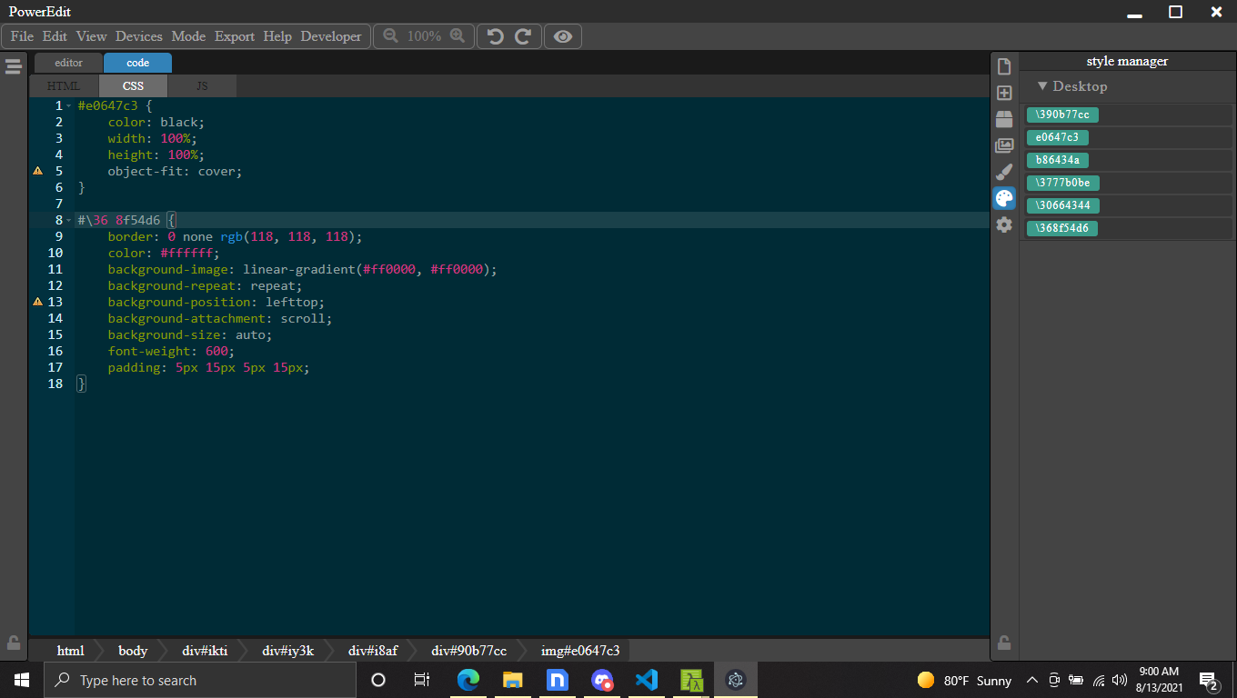Select the palette/styles icon in the right sidebar
The height and width of the screenshot is (698, 1237).
[1004, 197]
